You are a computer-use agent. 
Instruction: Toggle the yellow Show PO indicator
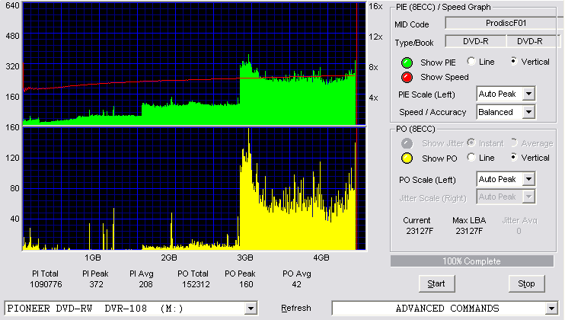[407, 158]
